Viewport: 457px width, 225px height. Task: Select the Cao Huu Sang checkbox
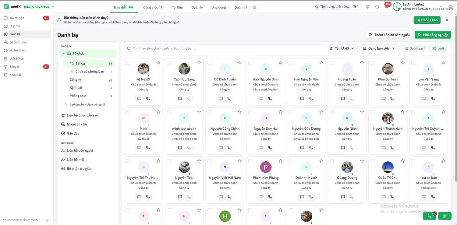click(169, 63)
